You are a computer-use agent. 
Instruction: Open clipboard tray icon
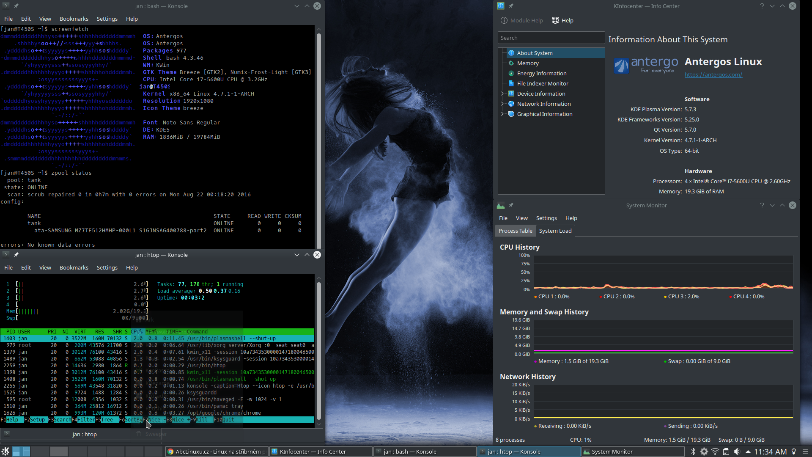coord(726,451)
